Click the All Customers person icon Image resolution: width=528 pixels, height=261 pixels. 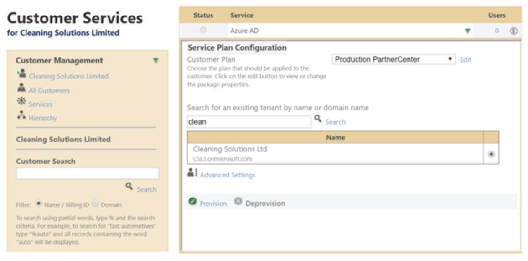click(21, 88)
